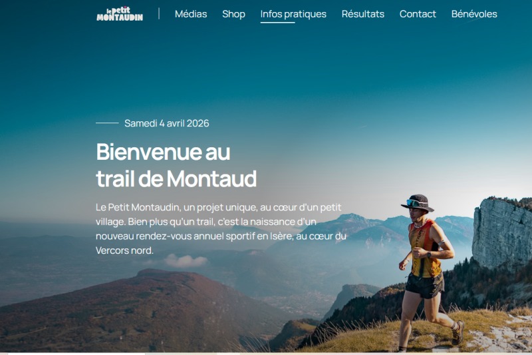Screen dimensions: 532x355
Task: Click the heading Bienvenue au
Action: [x=163, y=152]
